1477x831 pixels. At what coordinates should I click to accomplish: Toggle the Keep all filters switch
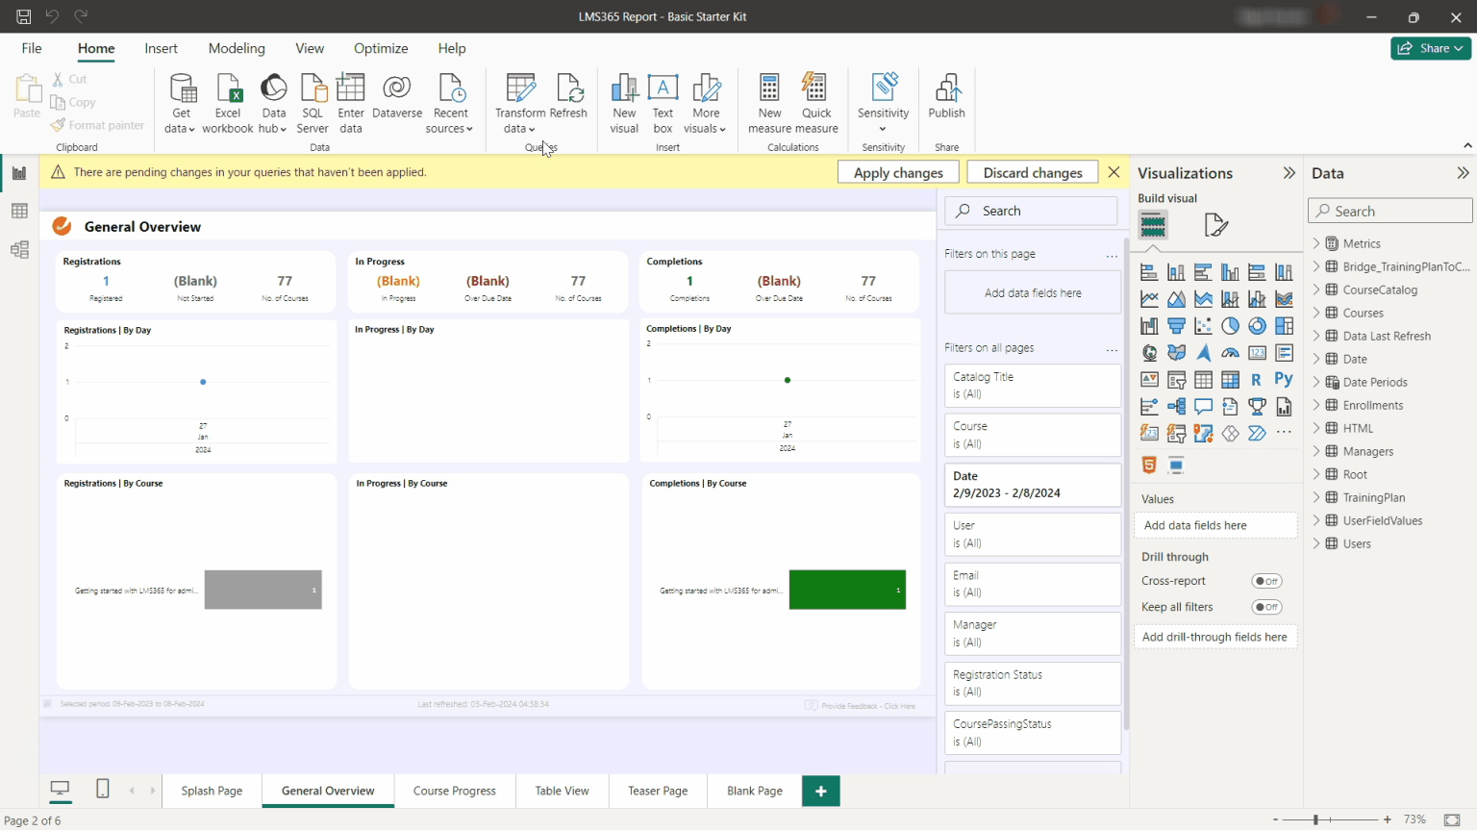tap(1266, 607)
